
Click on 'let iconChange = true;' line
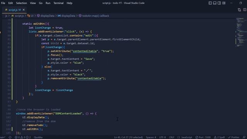(x=46, y=28)
